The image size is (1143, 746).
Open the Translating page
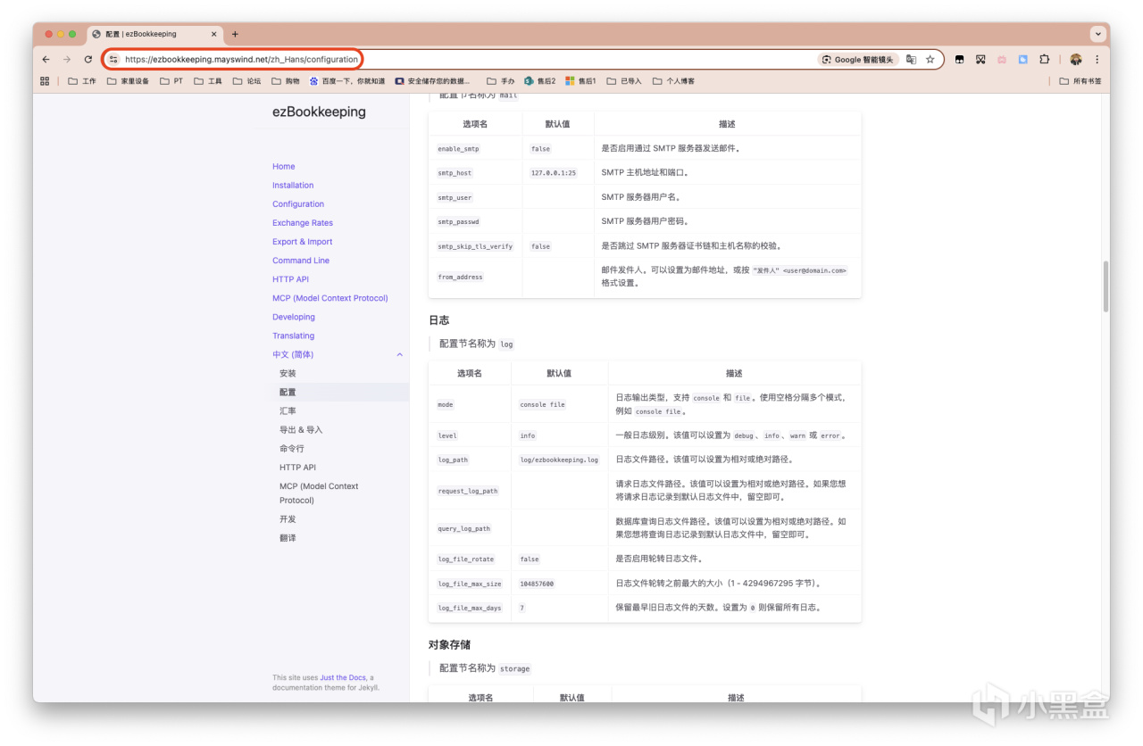click(294, 336)
